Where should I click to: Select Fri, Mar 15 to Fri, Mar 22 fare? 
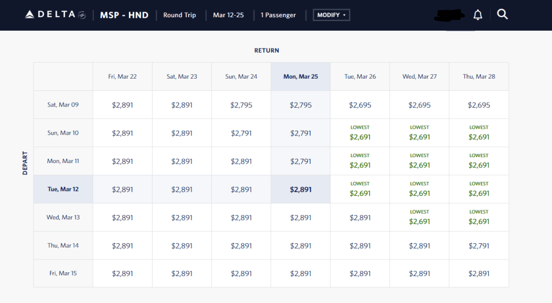pyautogui.click(x=122, y=273)
